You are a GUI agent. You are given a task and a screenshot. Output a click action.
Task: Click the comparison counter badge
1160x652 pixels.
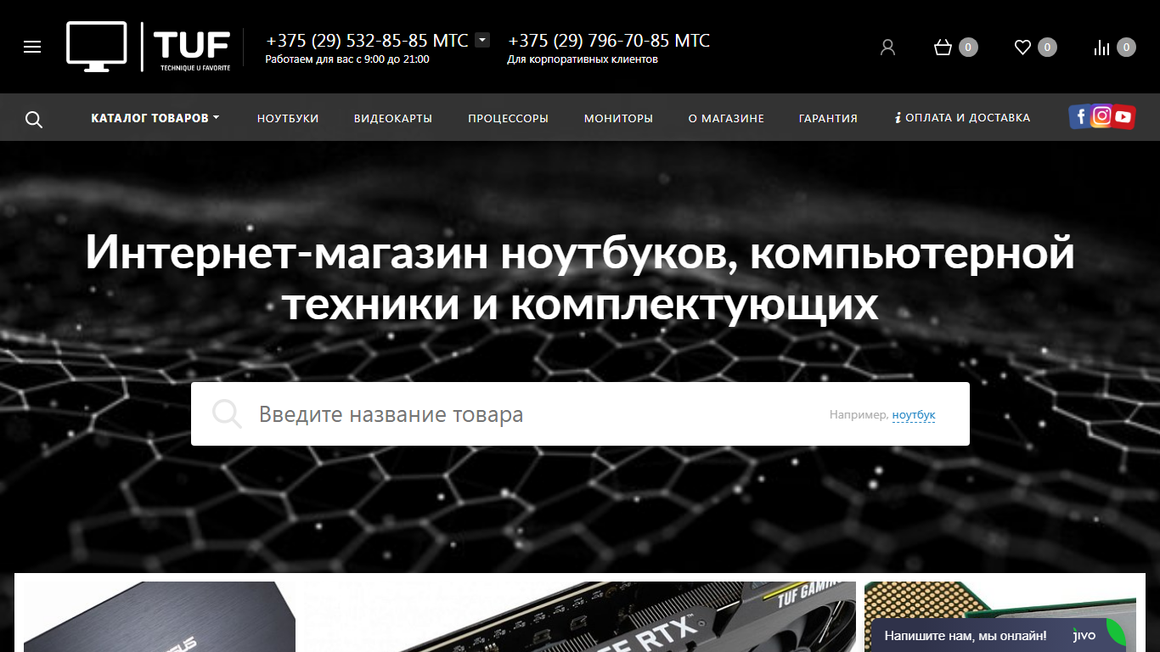tap(1126, 48)
